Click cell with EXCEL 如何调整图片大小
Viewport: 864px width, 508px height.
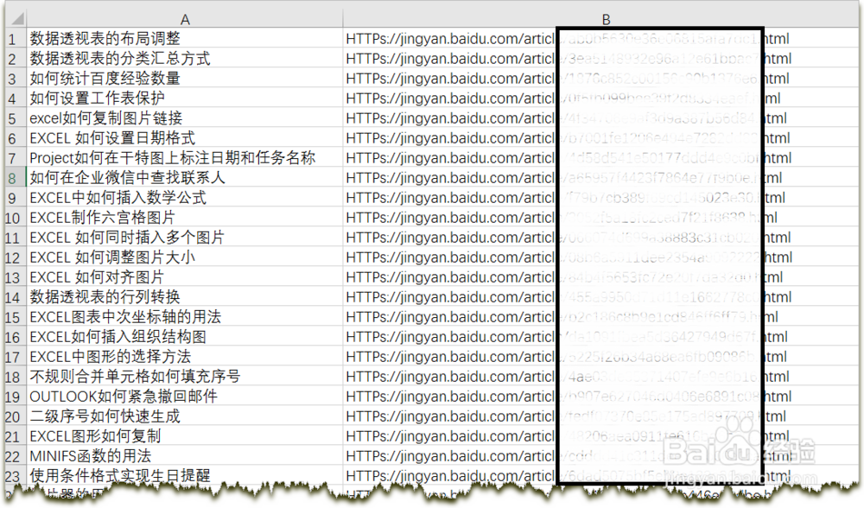pos(185,257)
